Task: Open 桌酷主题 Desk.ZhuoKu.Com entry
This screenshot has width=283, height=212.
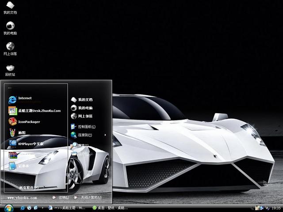Action: (x=33, y=110)
